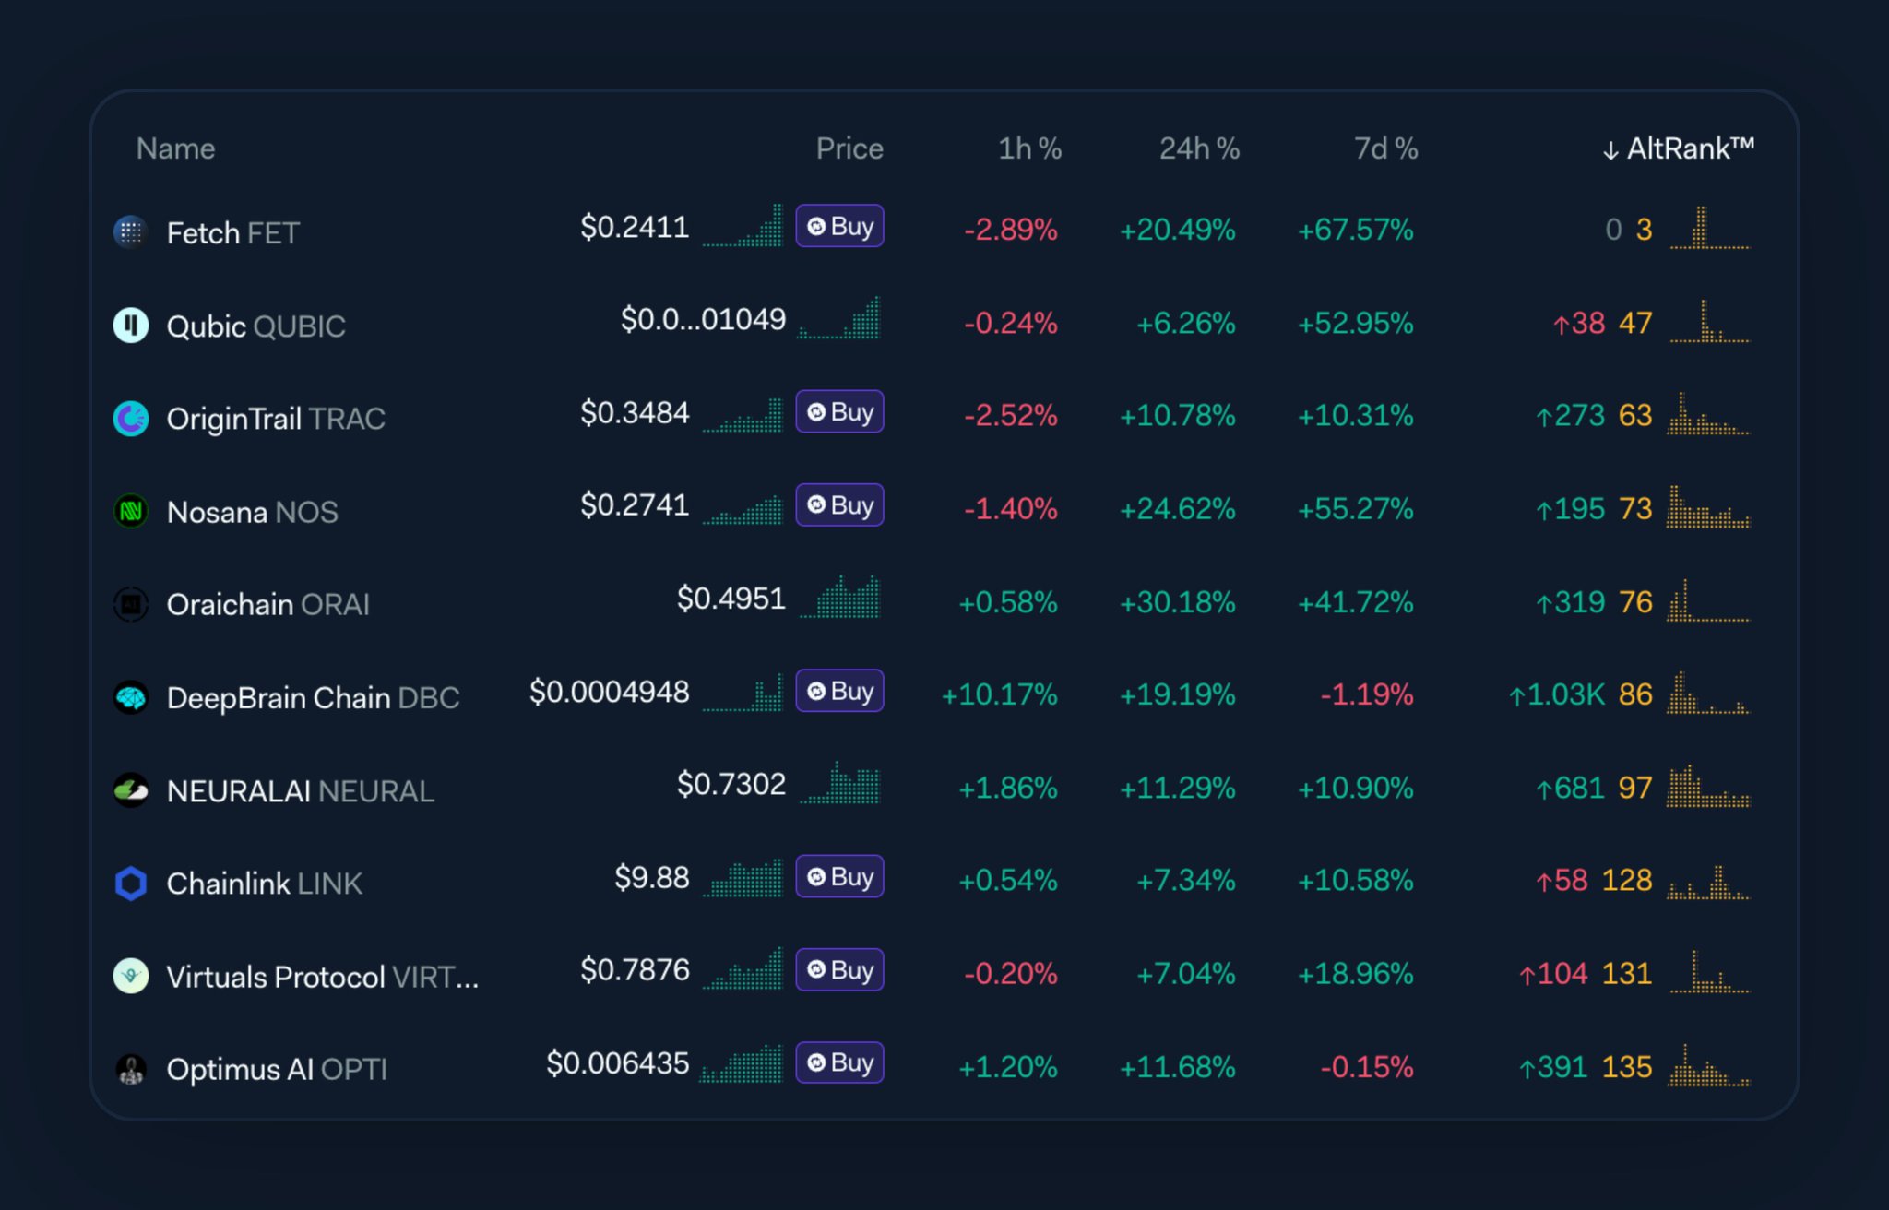Viewport: 1889px width, 1210px height.
Task: Click the Chainlink hexagon logo
Action: point(131,883)
